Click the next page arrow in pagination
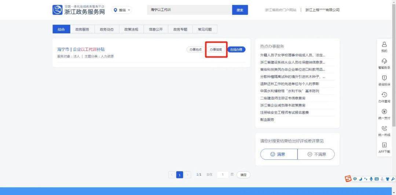This screenshot has height=195, width=396. (187, 174)
